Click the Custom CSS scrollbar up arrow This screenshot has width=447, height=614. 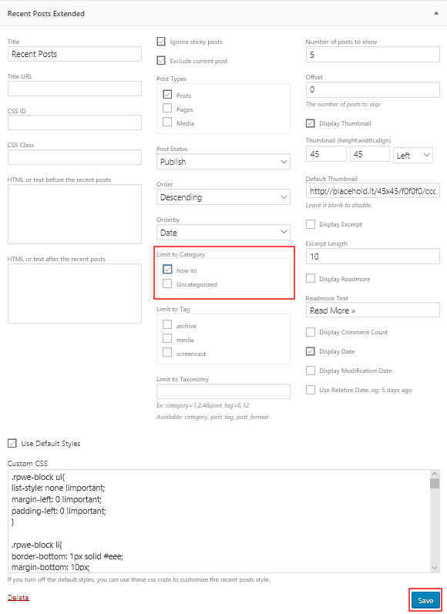click(435, 474)
